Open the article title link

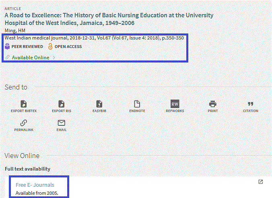click(109, 19)
